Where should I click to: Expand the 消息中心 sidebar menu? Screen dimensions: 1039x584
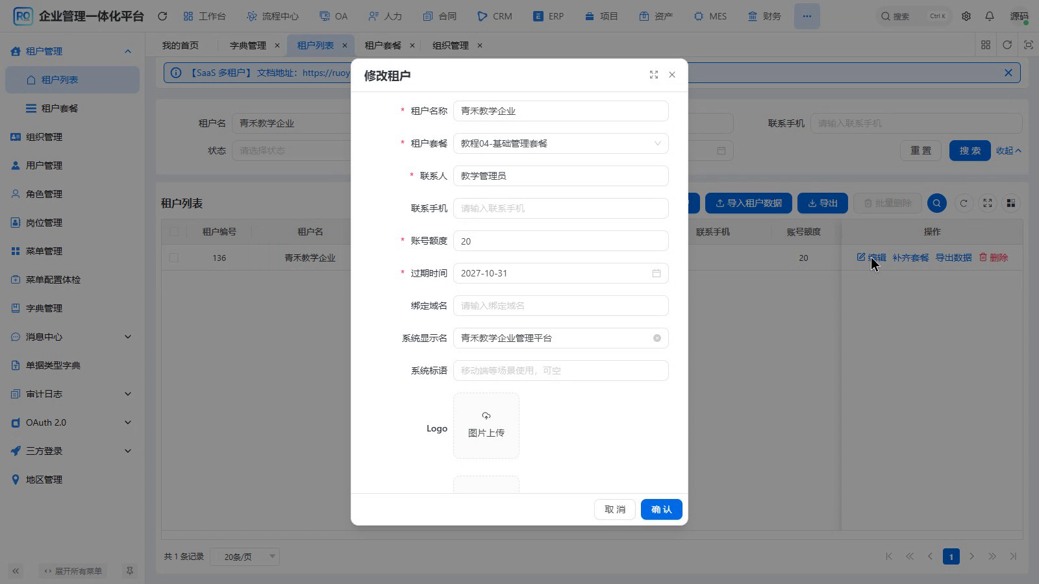tap(72, 337)
